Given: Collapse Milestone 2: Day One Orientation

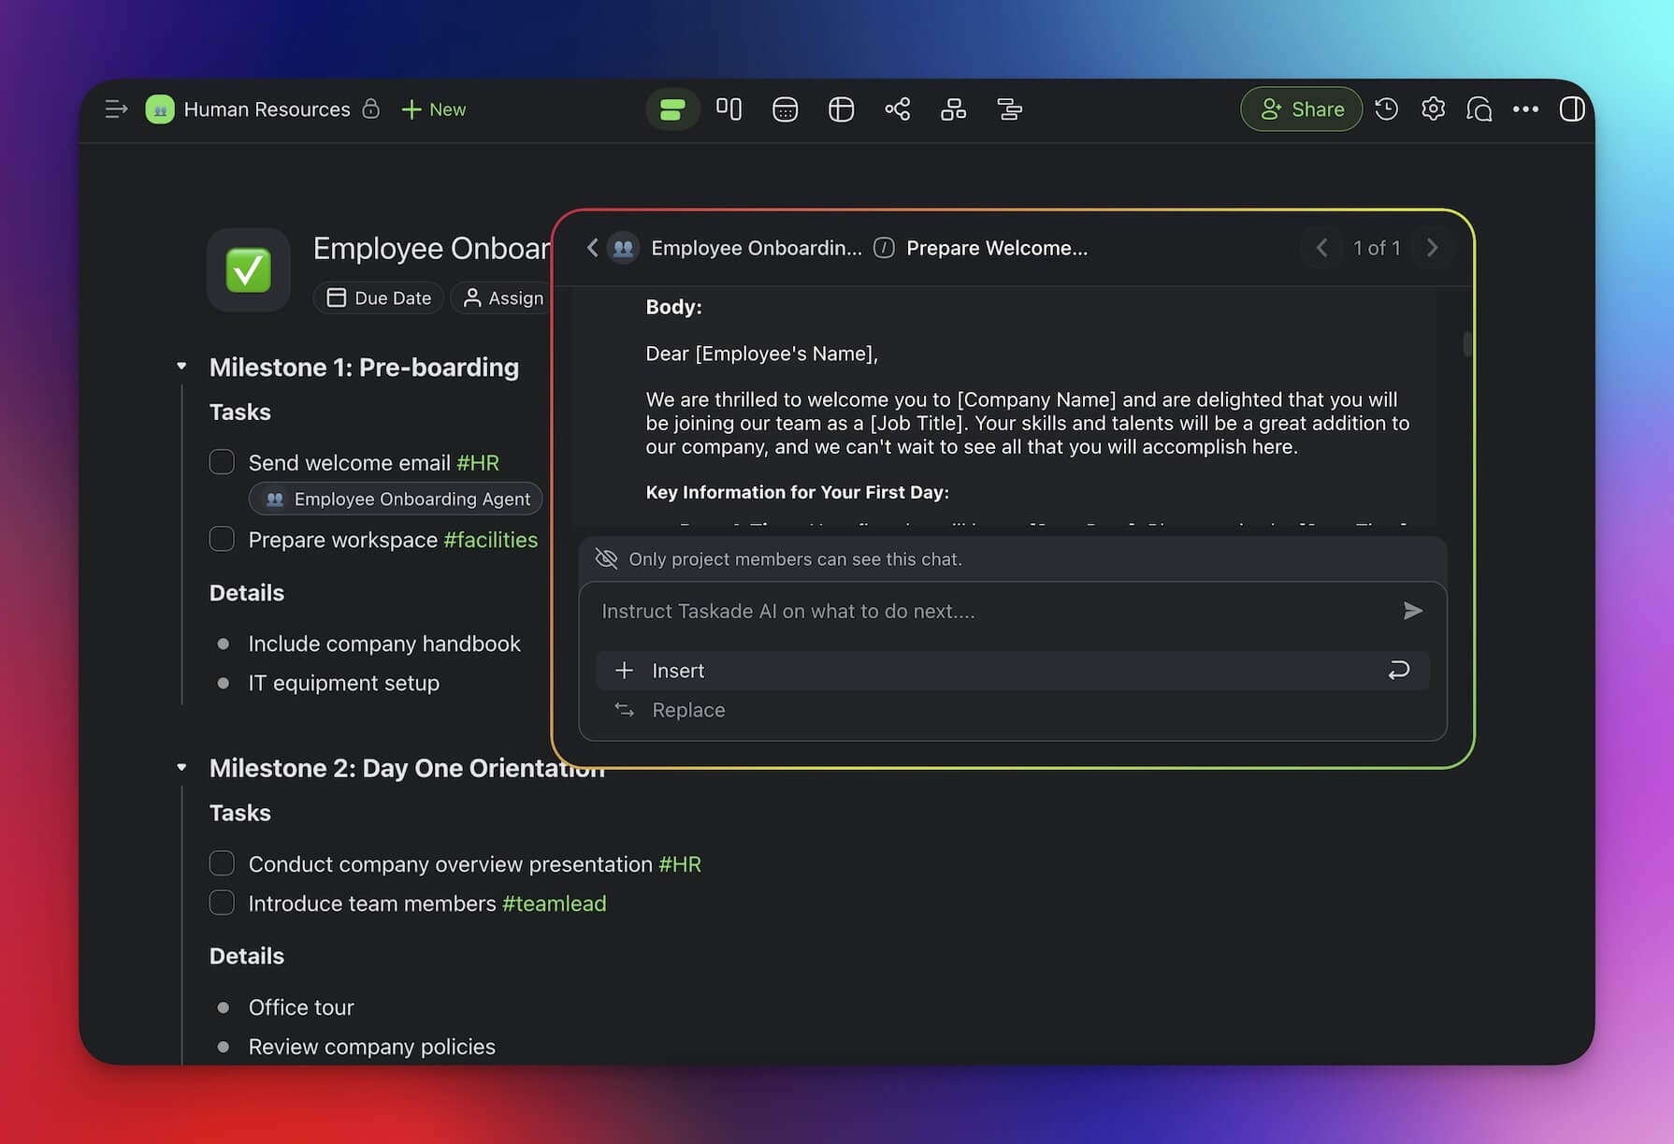Looking at the screenshot, I should tap(181, 768).
